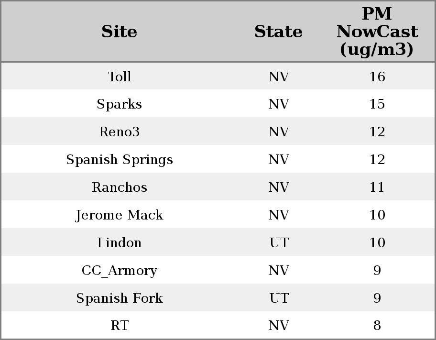Image resolution: width=436 pixels, height=340 pixels.
Task: Click the UT state cell for Spanish Fork
Action: (279, 298)
